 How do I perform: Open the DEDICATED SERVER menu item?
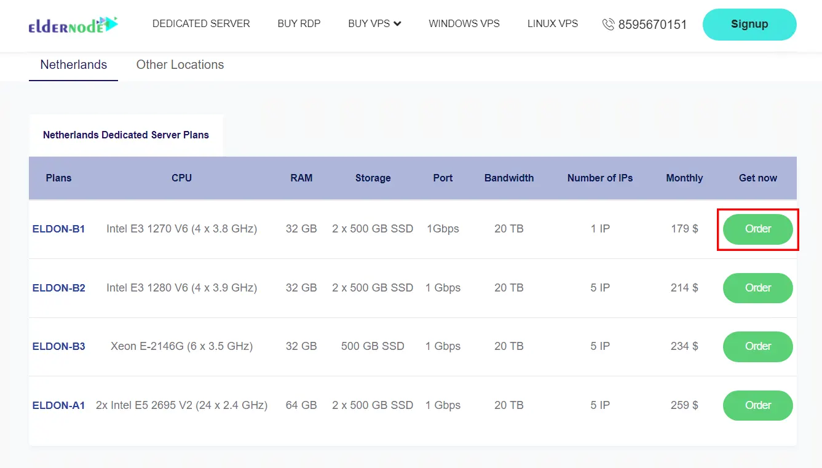point(201,24)
